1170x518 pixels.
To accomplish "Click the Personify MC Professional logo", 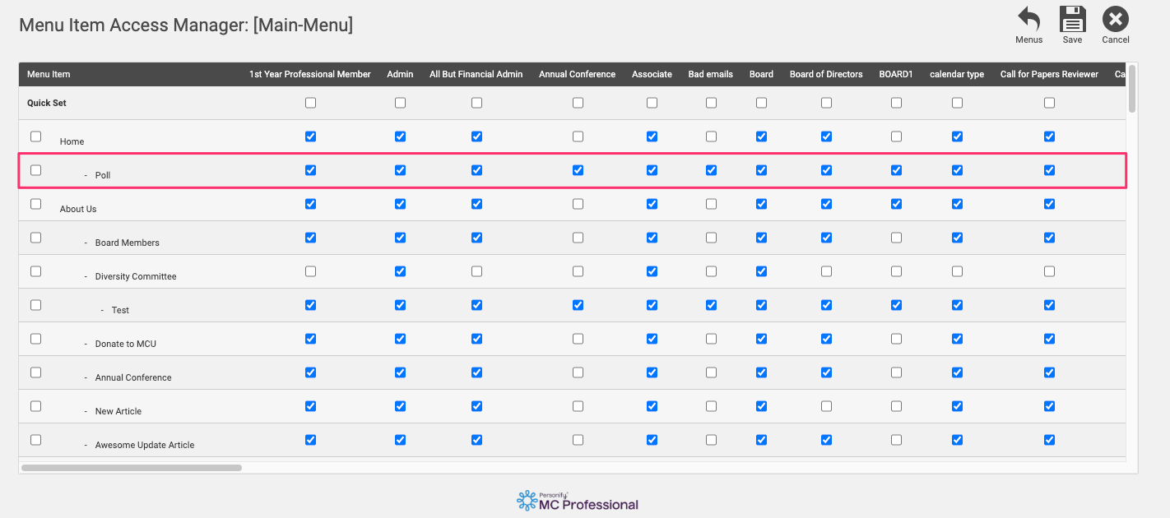I will pyautogui.click(x=578, y=501).
